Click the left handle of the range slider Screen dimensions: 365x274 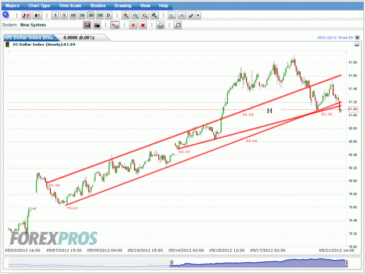click(x=172, y=263)
